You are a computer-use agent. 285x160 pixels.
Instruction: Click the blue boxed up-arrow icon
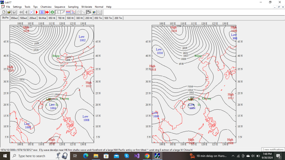[x=42, y=12]
